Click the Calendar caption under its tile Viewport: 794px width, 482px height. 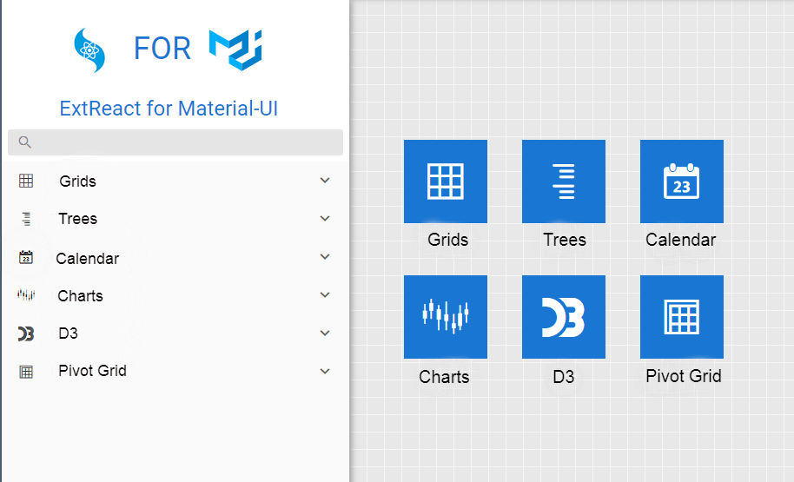(x=680, y=240)
